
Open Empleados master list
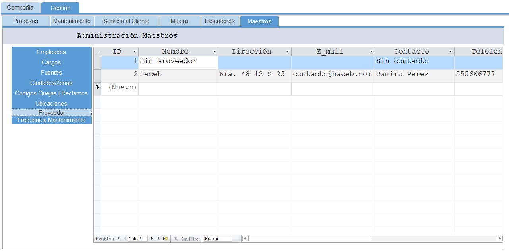tap(52, 52)
